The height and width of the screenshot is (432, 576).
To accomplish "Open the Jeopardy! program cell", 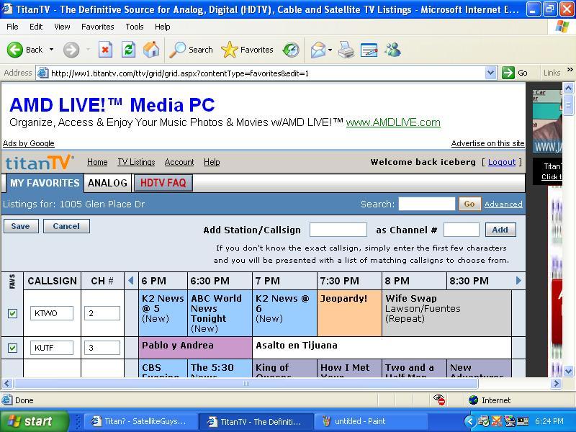I will (x=349, y=313).
